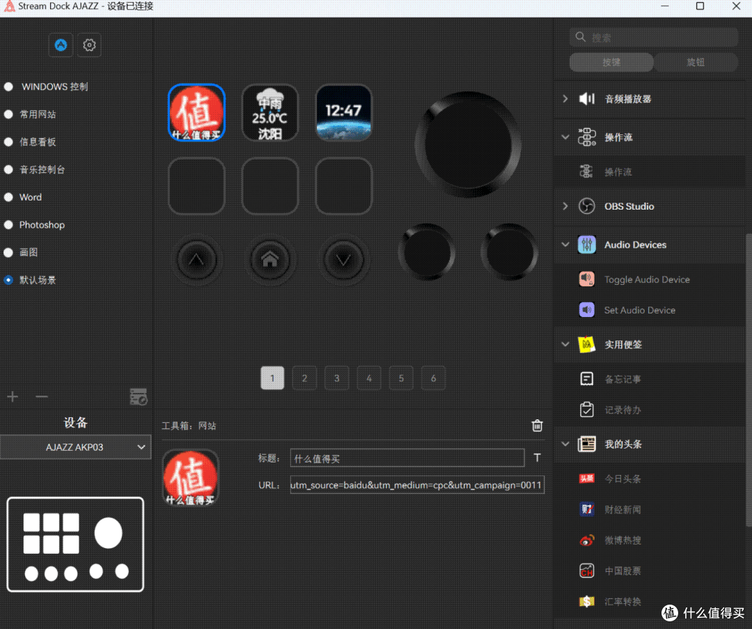Select the first empty key in the second row
752x629 pixels.
click(196, 186)
